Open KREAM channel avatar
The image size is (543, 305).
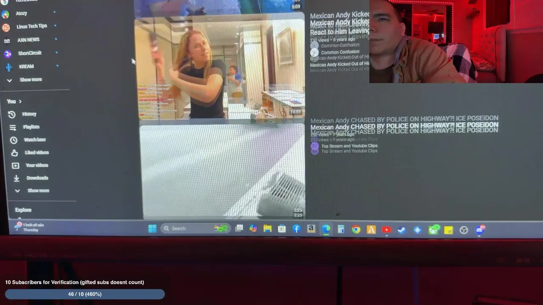click(9, 67)
